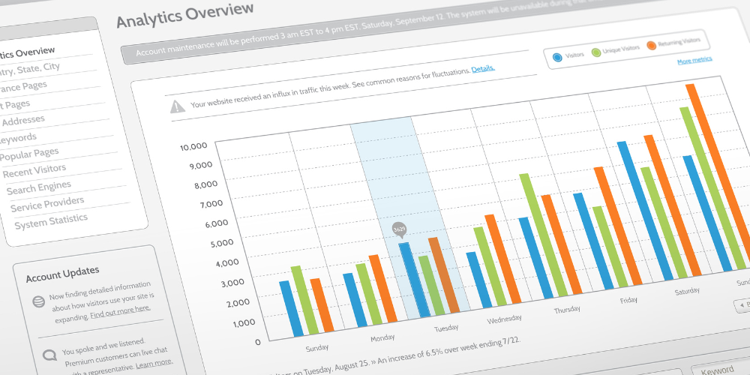This screenshot has height=375, width=750.
Task: Click the Keyword tab at the bottom
Action: point(718,370)
